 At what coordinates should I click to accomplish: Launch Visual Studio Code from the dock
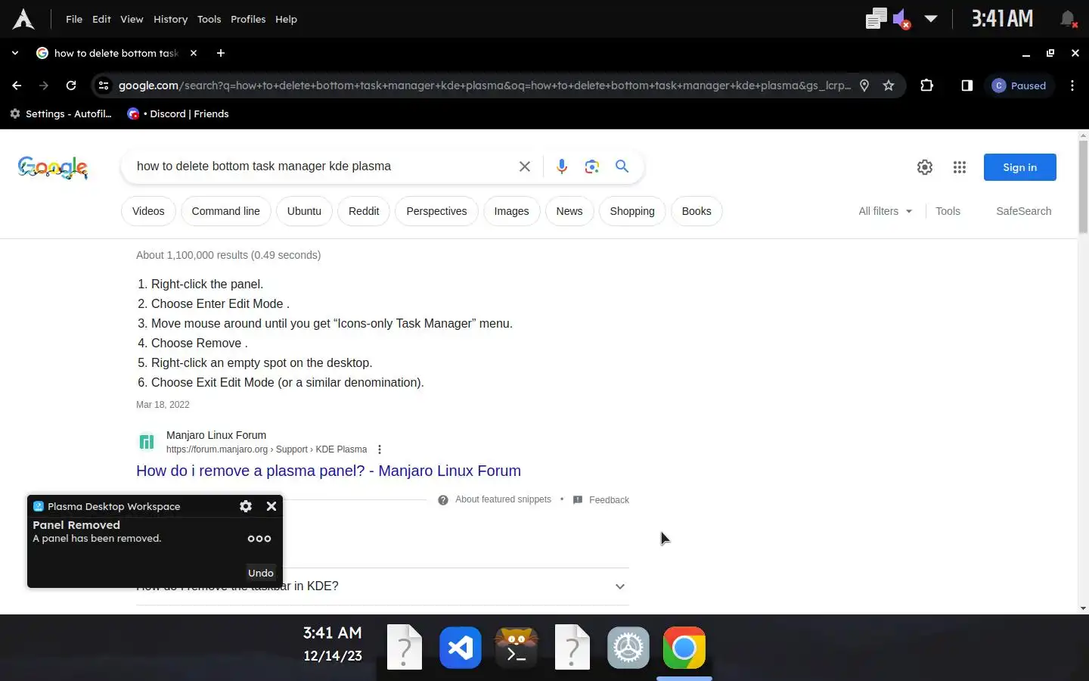pos(461,648)
